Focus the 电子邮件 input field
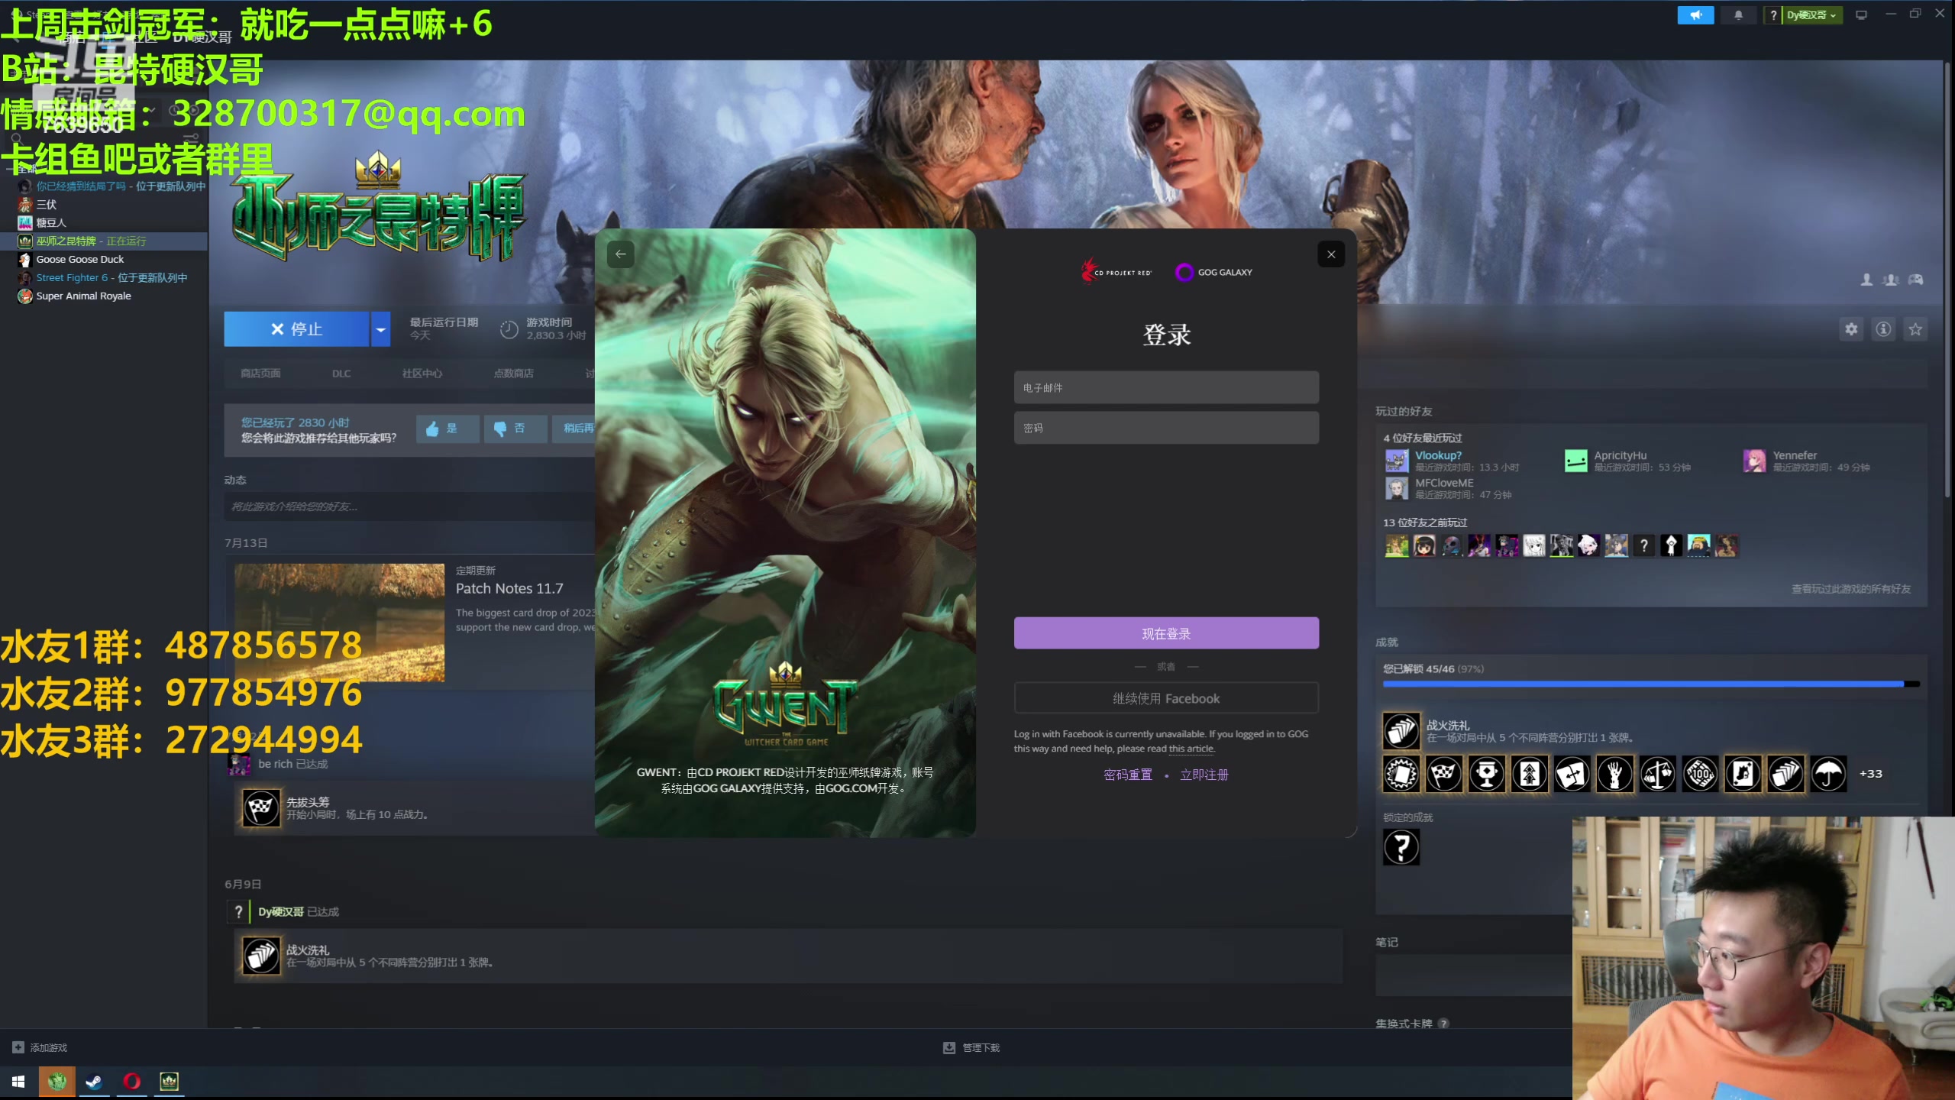1955x1100 pixels. 1165,388
